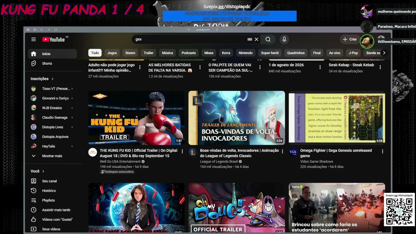The height and width of the screenshot is (234, 416).
Task: Click the browser address bar youtube.com
Action: click(x=203, y=30)
